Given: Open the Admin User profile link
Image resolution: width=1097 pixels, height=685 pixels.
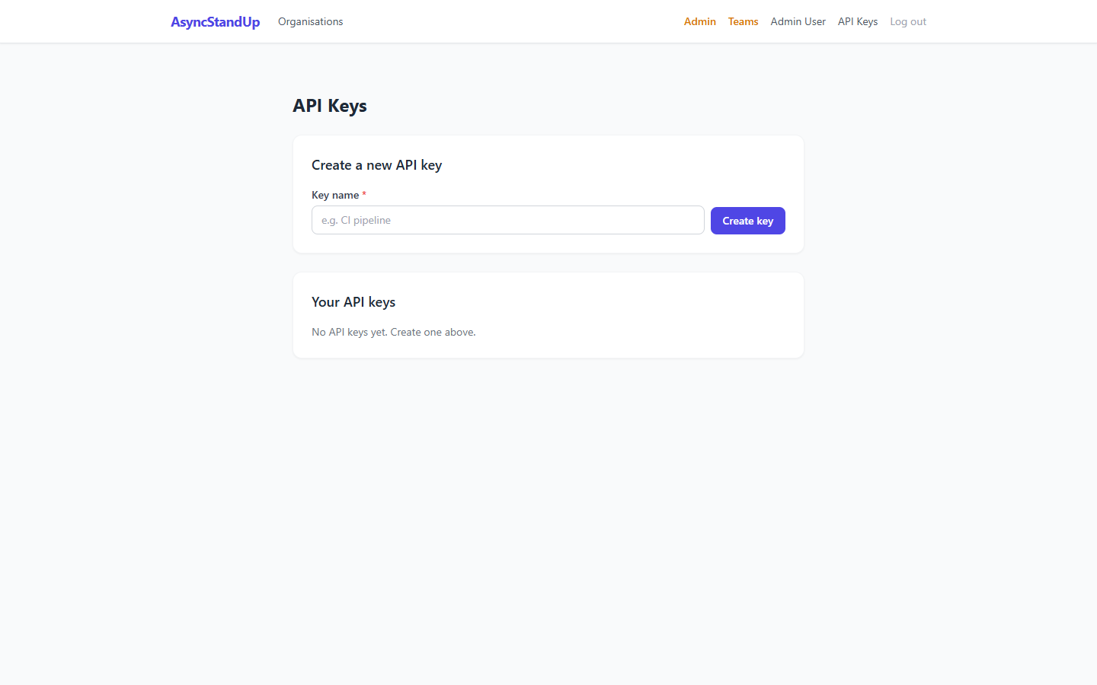Looking at the screenshot, I should (798, 21).
